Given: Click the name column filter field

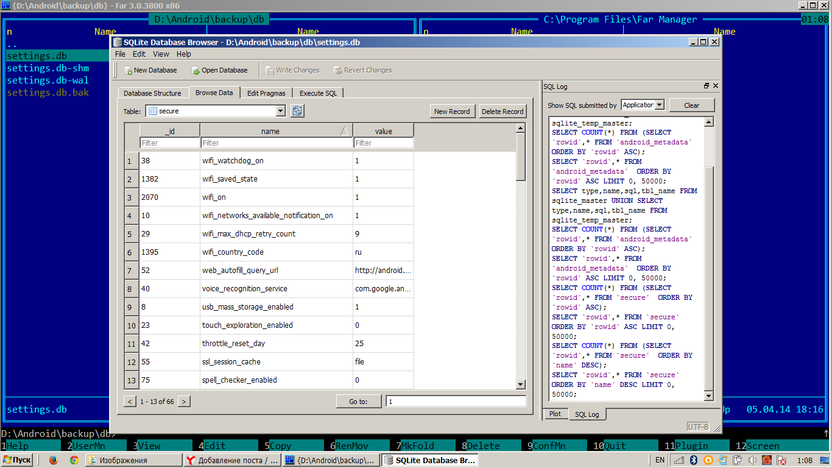Looking at the screenshot, I should [x=276, y=143].
